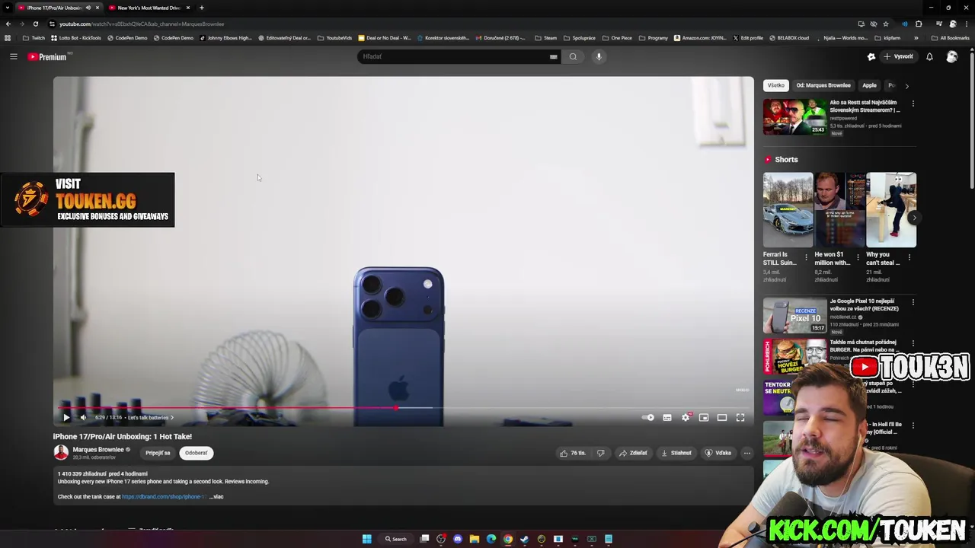Select the Apple filter chip

click(869, 85)
